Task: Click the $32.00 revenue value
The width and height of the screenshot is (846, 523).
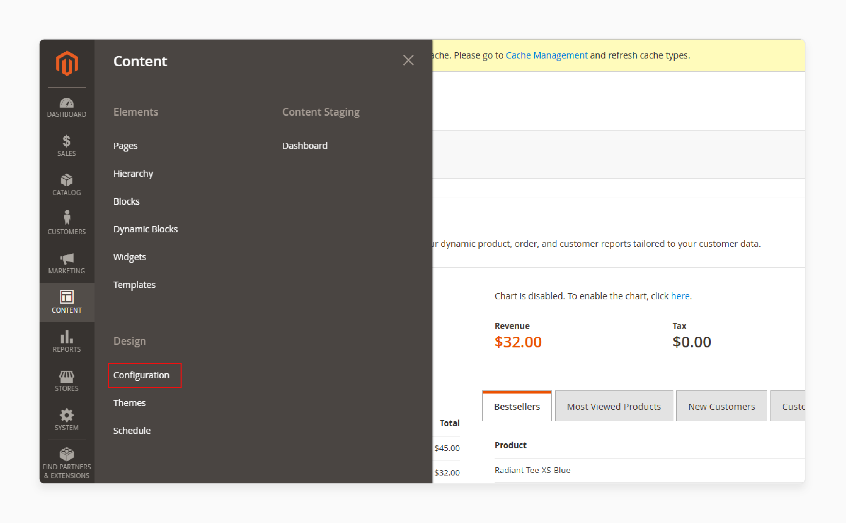Action: pyautogui.click(x=518, y=342)
